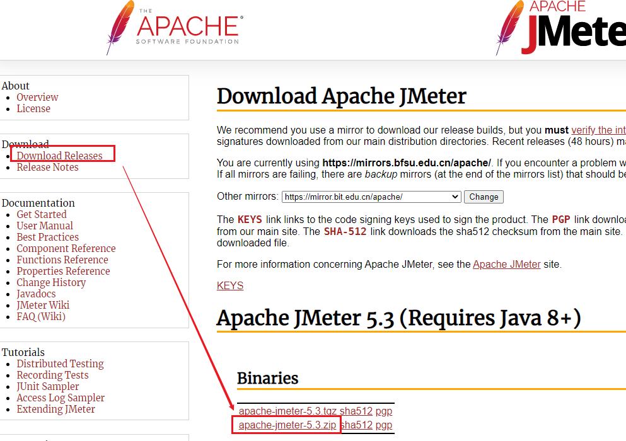Download apache-jmeter-5.3.zip binary
Image resolution: width=626 pixels, height=441 pixels.
point(287,425)
